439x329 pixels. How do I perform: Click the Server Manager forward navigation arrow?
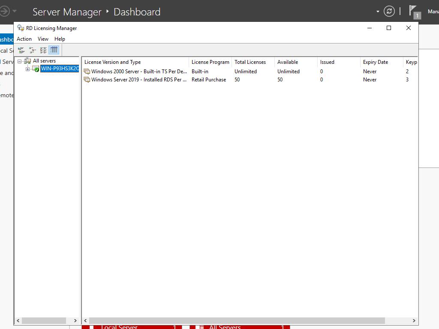pos(4,11)
